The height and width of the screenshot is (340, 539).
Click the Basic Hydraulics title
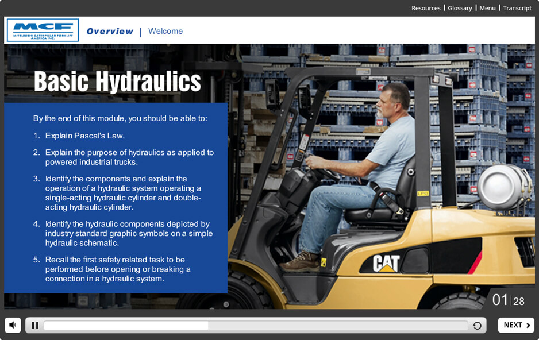coord(117,82)
